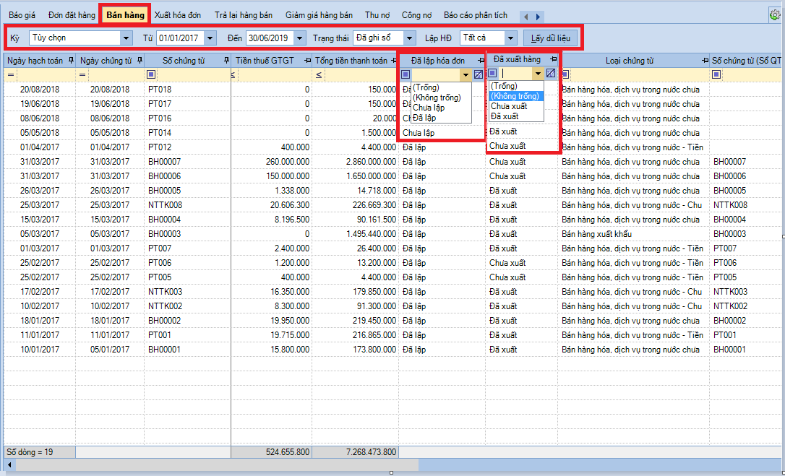Switch to the Công nợ tab

416,15
